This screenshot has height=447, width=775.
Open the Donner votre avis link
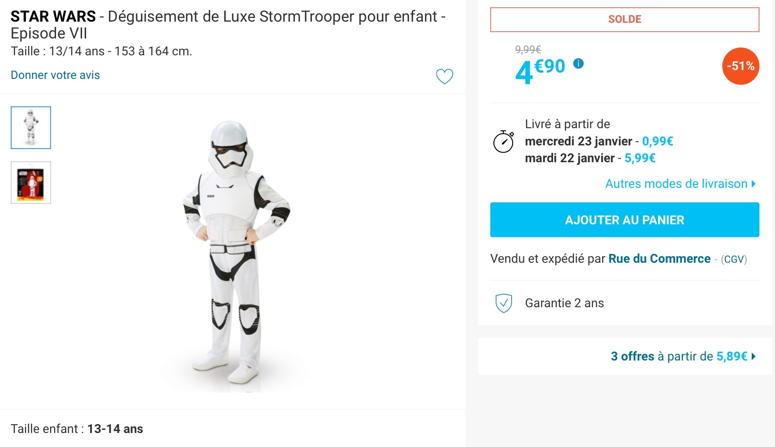[x=55, y=75]
